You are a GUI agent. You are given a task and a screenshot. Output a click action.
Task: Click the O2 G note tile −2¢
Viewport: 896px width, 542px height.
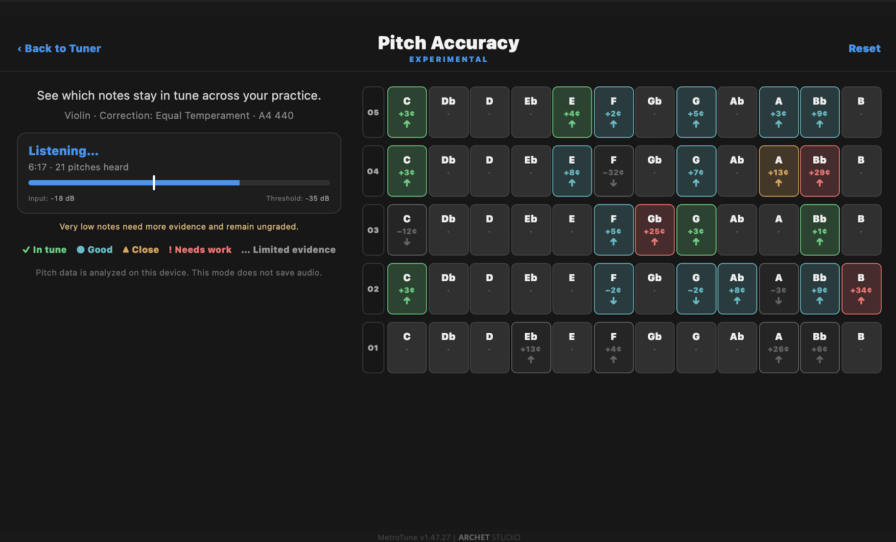[x=696, y=289]
